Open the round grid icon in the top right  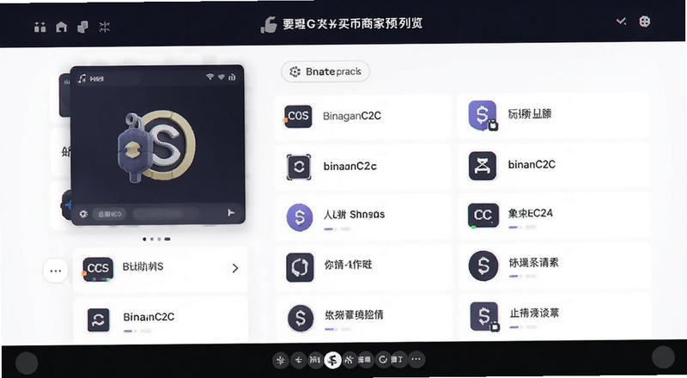645,21
